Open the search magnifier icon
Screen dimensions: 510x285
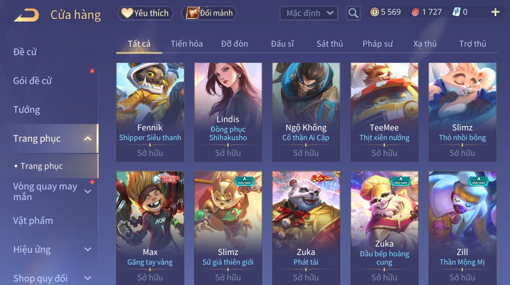353,13
